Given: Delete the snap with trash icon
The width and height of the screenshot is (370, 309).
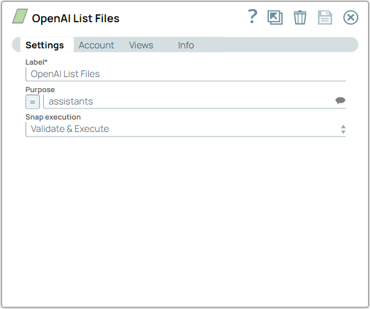Looking at the screenshot, I should tap(300, 18).
